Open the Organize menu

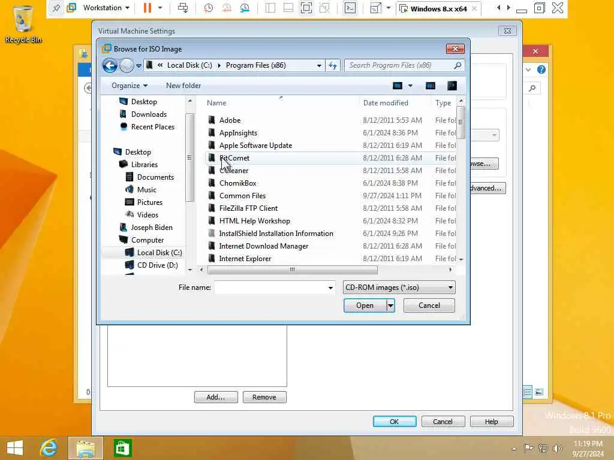coord(130,86)
